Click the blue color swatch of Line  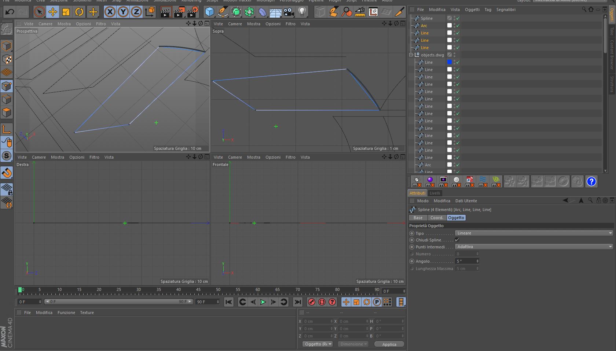[450, 62]
